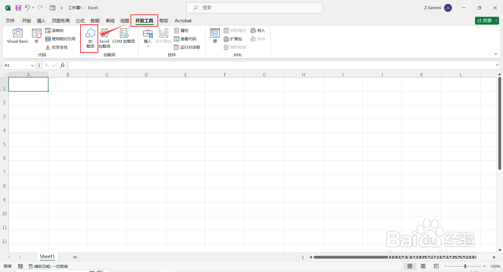The height and width of the screenshot is (272, 503).
Task: Click the Add-ins (加载项) hexagon icon
Action: click(90, 38)
